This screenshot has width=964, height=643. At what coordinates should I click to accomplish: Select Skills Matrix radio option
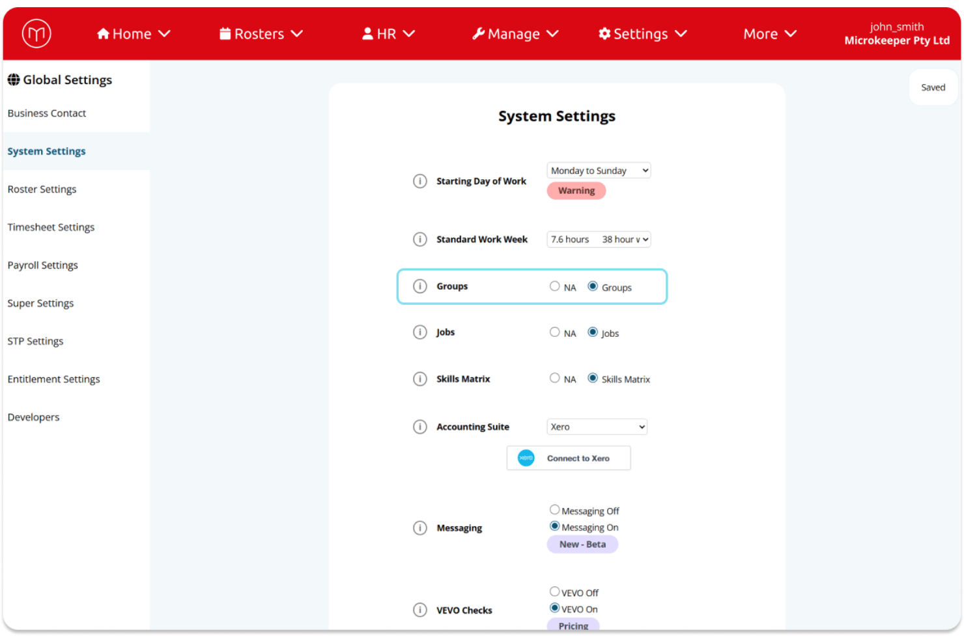(593, 378)
